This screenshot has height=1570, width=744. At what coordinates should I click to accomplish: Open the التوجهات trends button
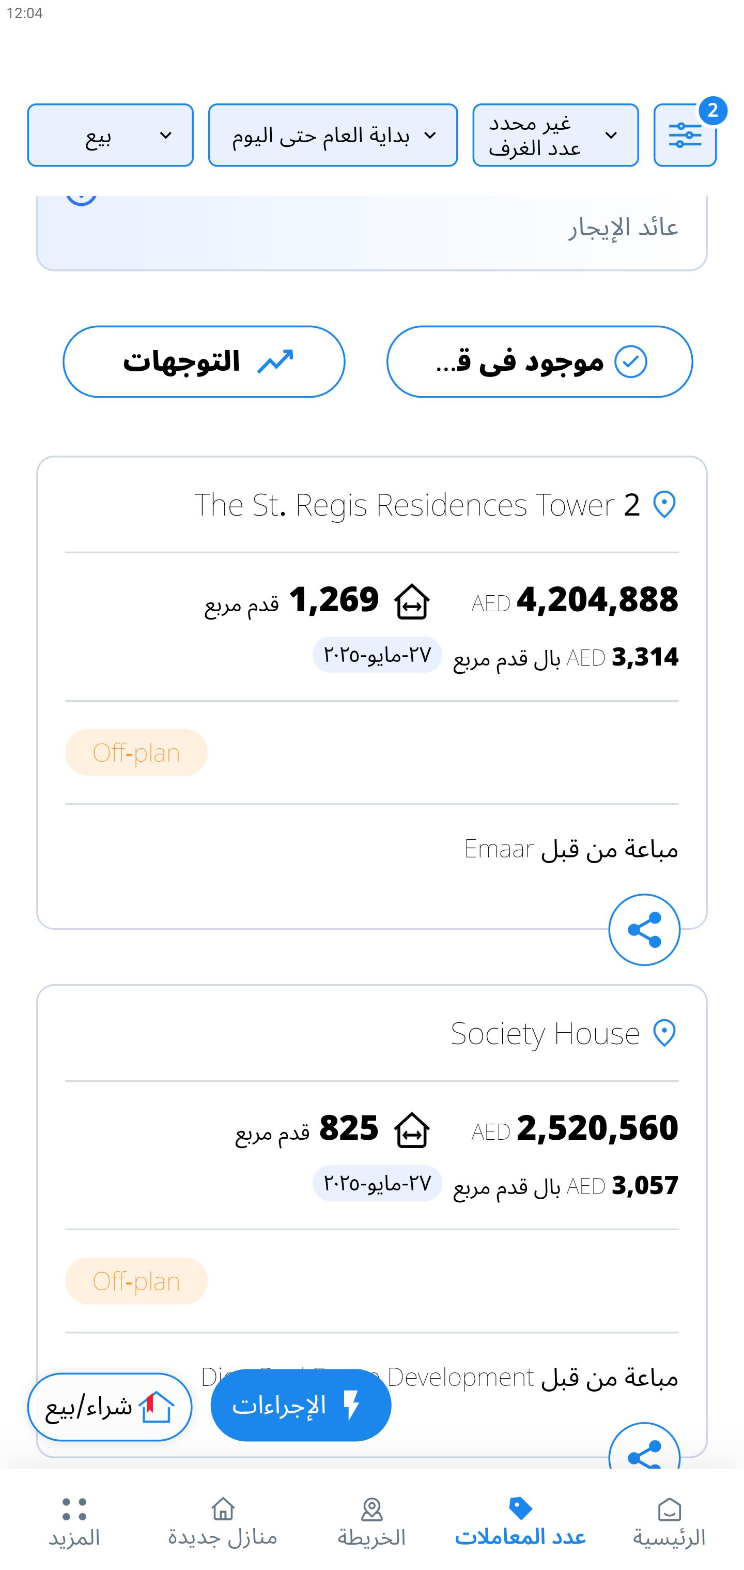pos(204,361)
